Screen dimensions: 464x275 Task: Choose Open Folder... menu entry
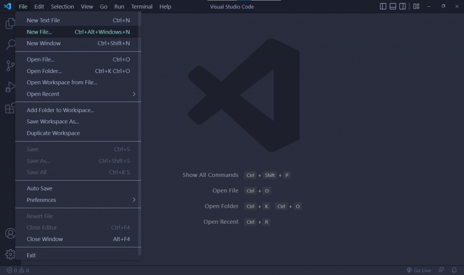[x=78, y=71]
